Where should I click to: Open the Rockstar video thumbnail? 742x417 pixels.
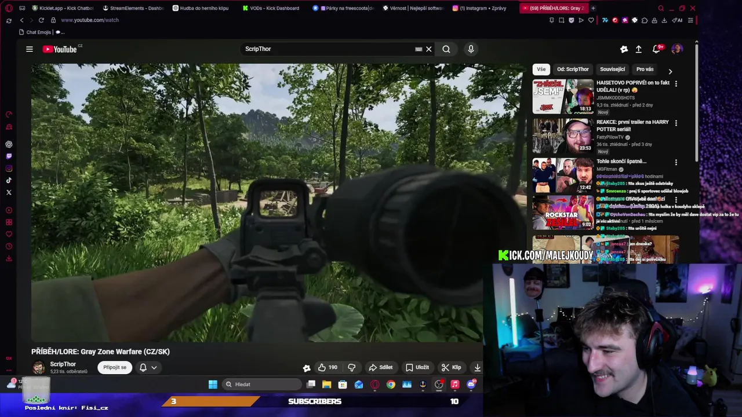coord(563,213)
